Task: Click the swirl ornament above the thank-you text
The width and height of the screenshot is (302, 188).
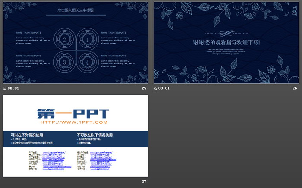Action: click(226, 34)
